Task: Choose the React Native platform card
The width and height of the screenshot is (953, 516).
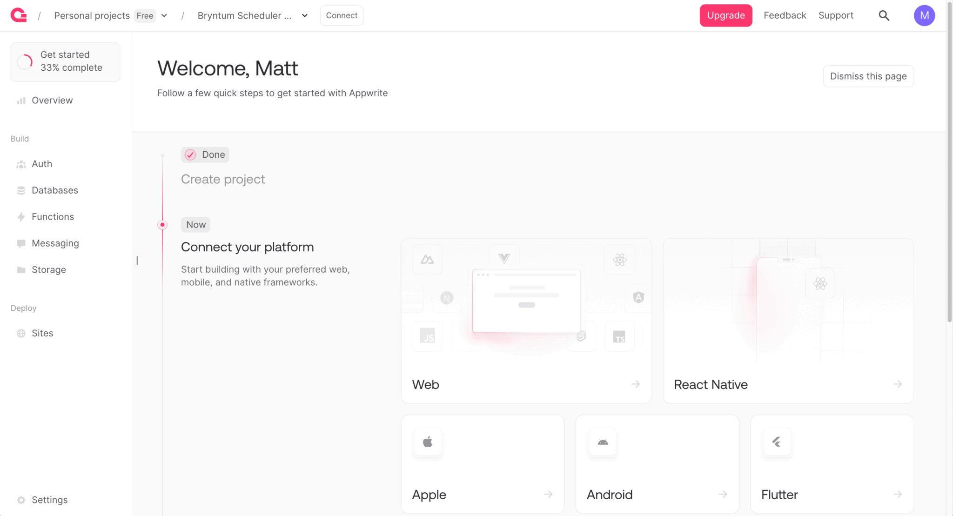Action: (x=788, y=321)
